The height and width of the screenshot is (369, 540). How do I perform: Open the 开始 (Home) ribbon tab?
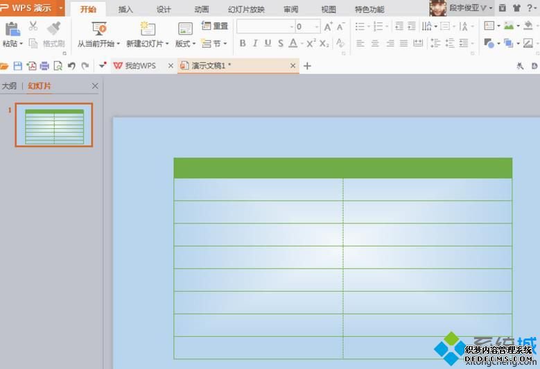point(88,9)
